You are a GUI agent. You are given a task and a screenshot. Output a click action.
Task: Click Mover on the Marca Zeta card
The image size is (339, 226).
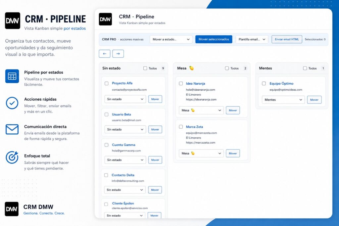(233, 154)
